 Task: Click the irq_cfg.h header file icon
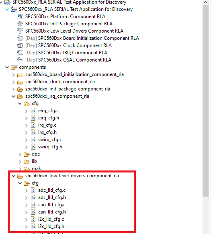pyautogui.click(x=33, y=133)
